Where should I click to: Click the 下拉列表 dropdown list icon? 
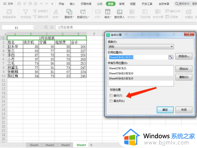click(145, 14)
